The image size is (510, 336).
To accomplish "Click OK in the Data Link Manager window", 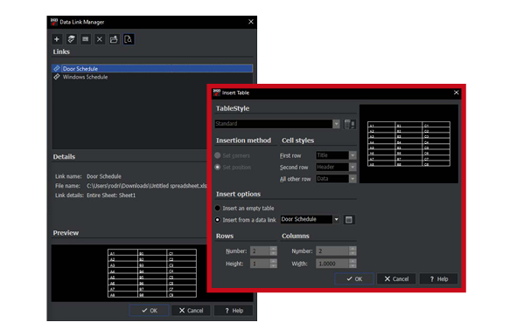I will 150,311.
